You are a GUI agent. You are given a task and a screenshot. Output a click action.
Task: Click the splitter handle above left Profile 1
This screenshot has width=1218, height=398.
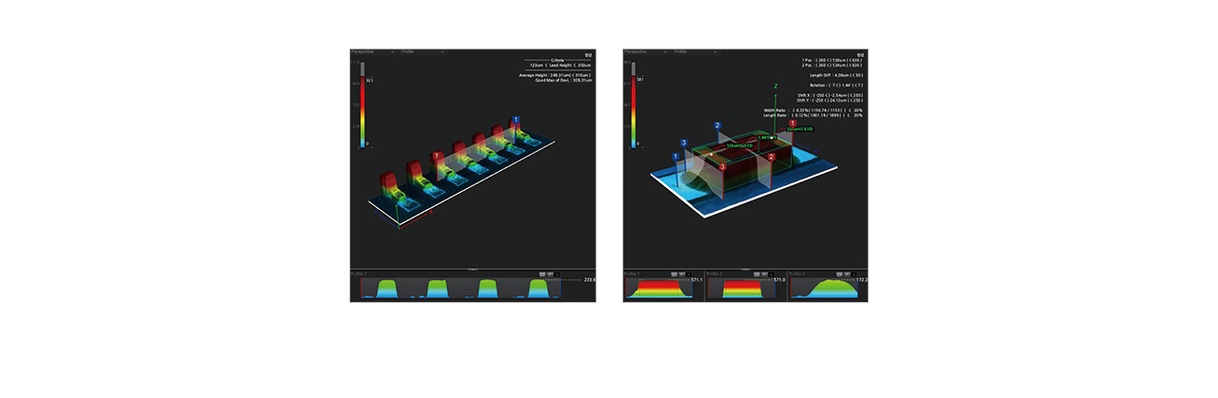click(473, 269)
